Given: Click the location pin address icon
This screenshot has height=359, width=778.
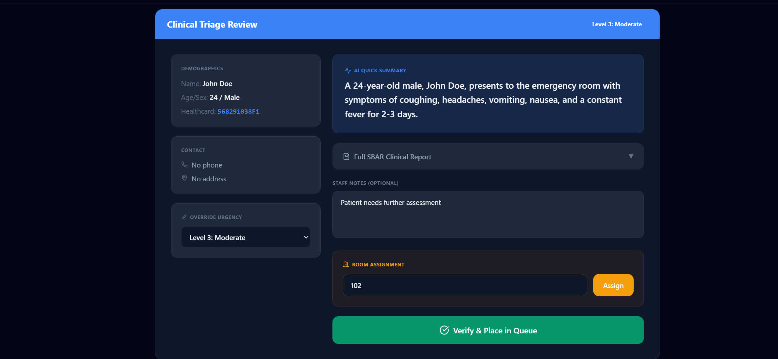Looking at the screenshot, I should [x=184, y=178].
